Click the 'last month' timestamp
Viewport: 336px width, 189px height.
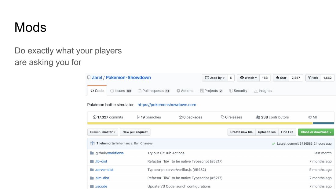(323, 153)
